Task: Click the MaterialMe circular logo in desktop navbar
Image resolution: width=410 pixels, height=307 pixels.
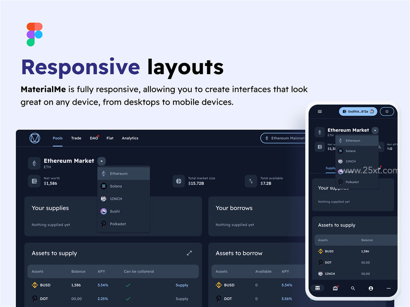Action: point(35,138)
